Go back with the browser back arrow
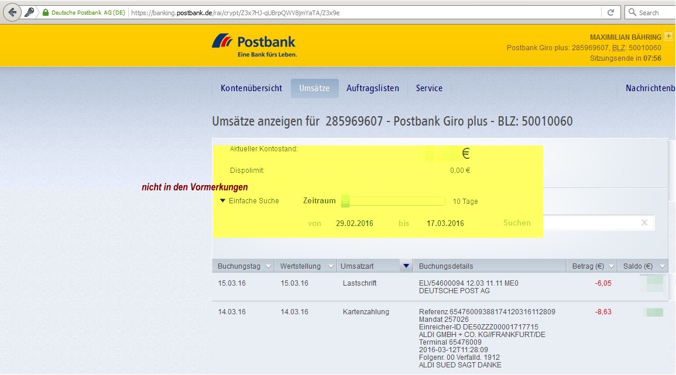This screenshot has width=676, height=375. pos(12,12)
